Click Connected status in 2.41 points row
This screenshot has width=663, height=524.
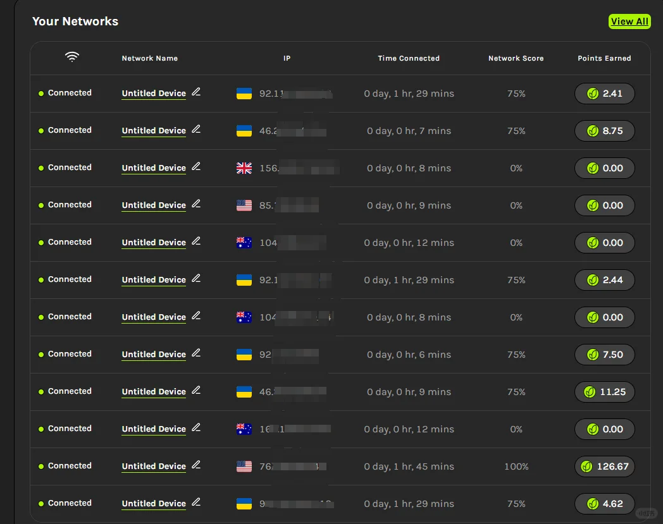point(65,93)
